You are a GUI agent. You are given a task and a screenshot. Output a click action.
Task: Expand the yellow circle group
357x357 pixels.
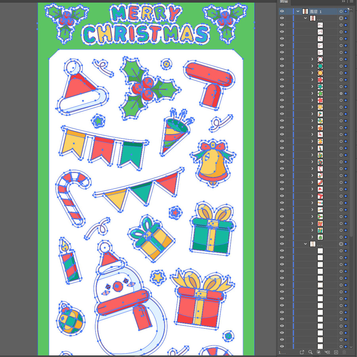(313, 73)
